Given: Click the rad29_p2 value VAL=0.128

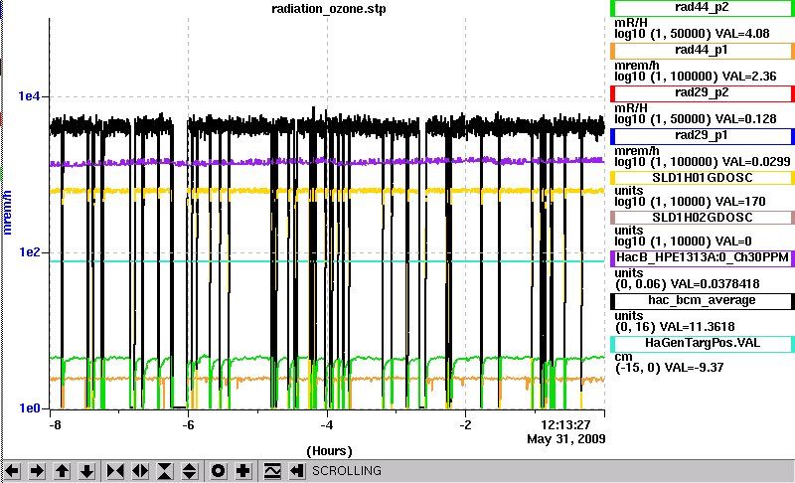Looking at the screenshot, I should 746,119.
